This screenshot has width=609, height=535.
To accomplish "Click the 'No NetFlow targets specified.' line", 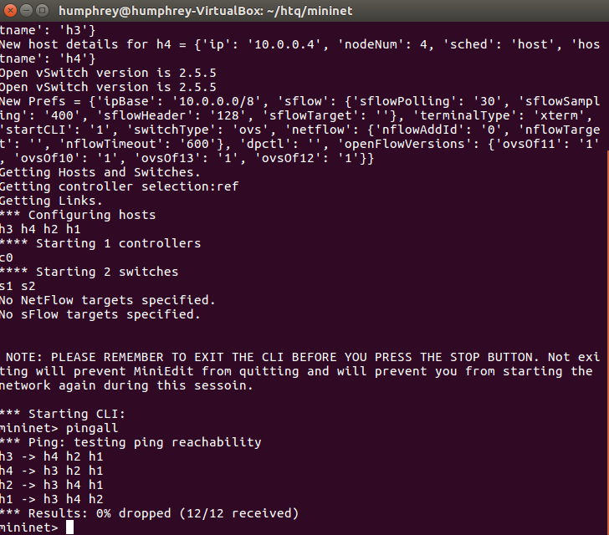I will coord(107,300).
